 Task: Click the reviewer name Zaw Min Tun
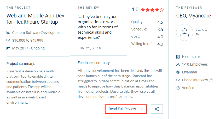click(x=201, y=32)
